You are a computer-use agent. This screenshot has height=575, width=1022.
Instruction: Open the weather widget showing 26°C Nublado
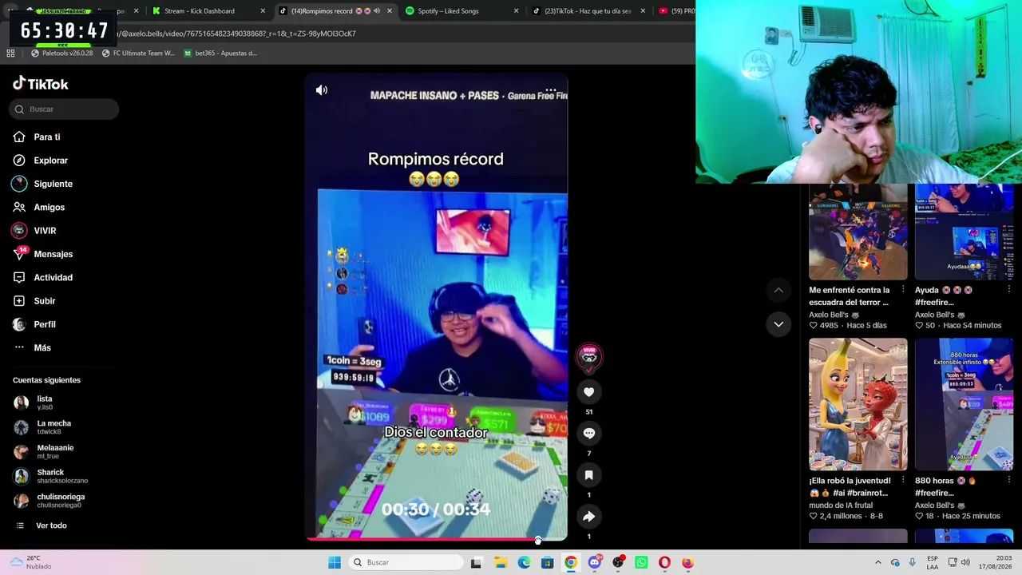(x=30, y=562)
